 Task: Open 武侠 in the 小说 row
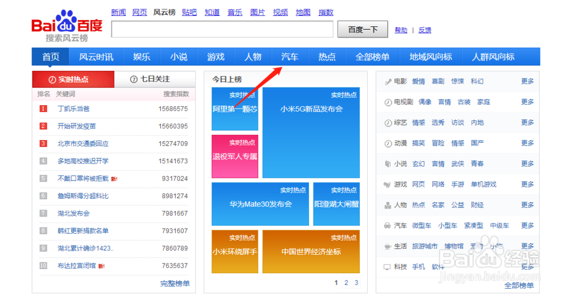(x=458, y=163)
